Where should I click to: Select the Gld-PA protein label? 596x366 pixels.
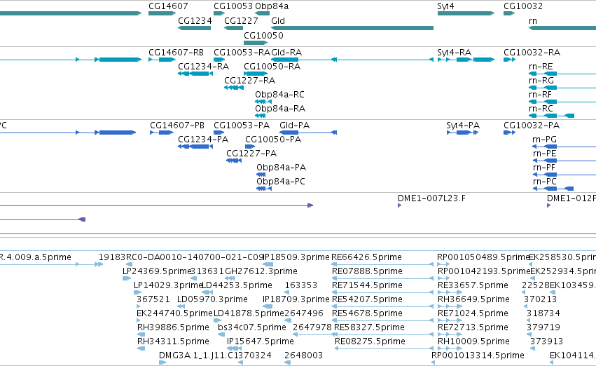pos(294,126)
